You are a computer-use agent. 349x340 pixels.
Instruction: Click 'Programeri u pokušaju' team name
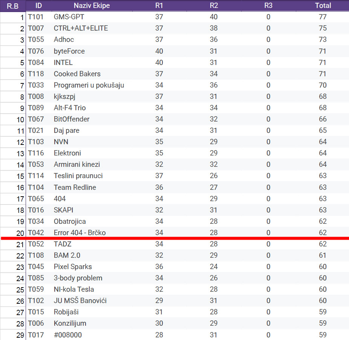click(x=89, y=85)
